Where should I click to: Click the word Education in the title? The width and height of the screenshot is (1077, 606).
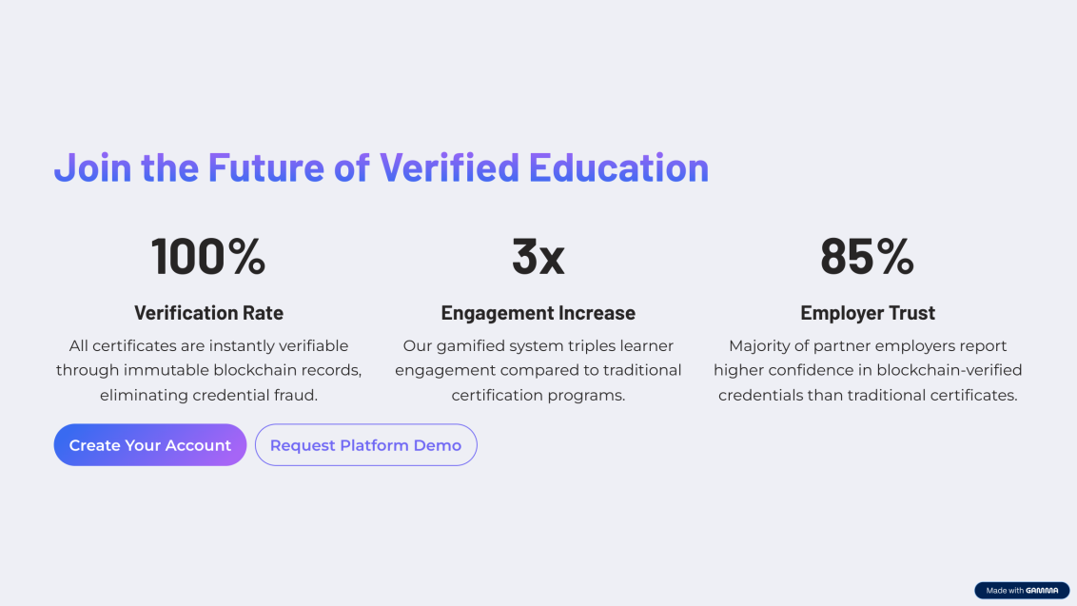pyautogui.click(x=618, y=167)
